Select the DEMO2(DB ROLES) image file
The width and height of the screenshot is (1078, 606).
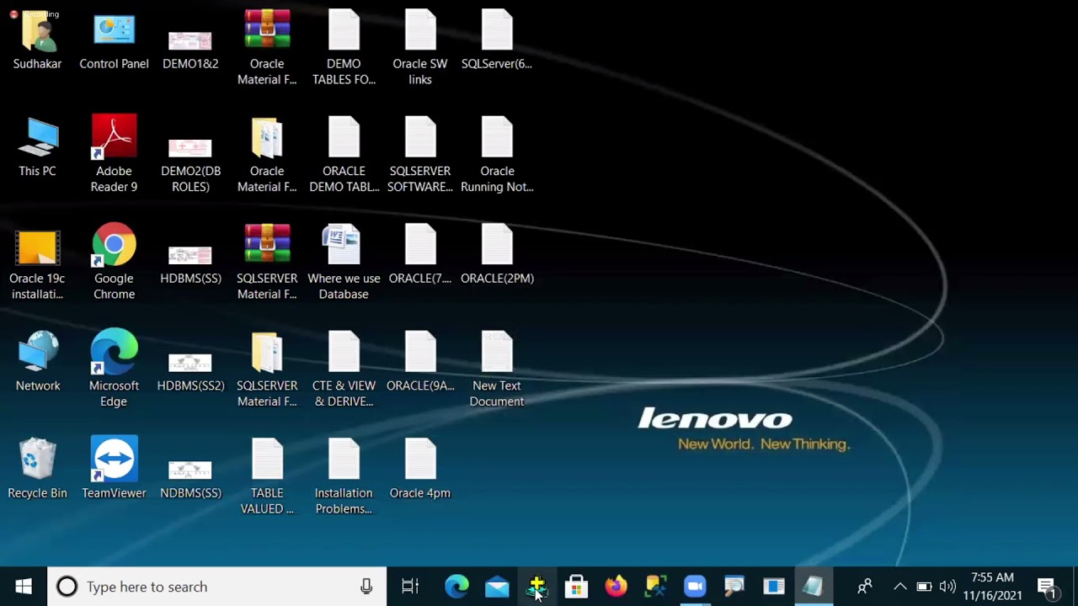tap(190, 164)
